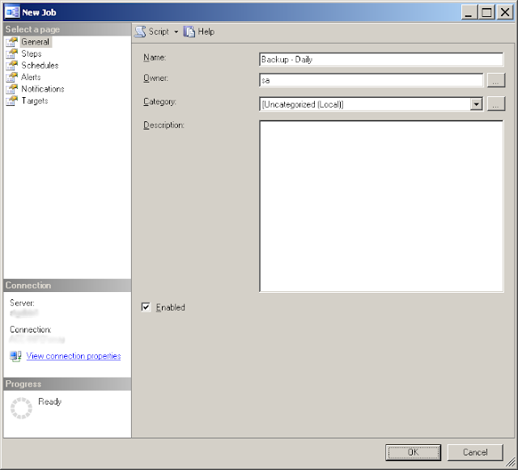Click inside the Description text area
Image resolution: width=518 pixels, height=470 pixels.
[381, 206]
